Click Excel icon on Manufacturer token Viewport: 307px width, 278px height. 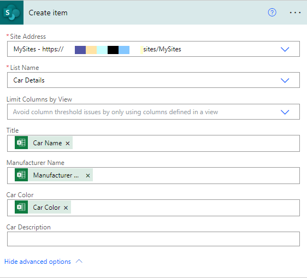[21, 175]
